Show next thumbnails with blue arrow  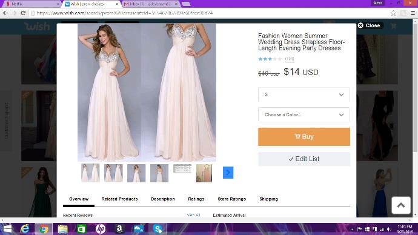pyautogui.click(x=228, y=173)
